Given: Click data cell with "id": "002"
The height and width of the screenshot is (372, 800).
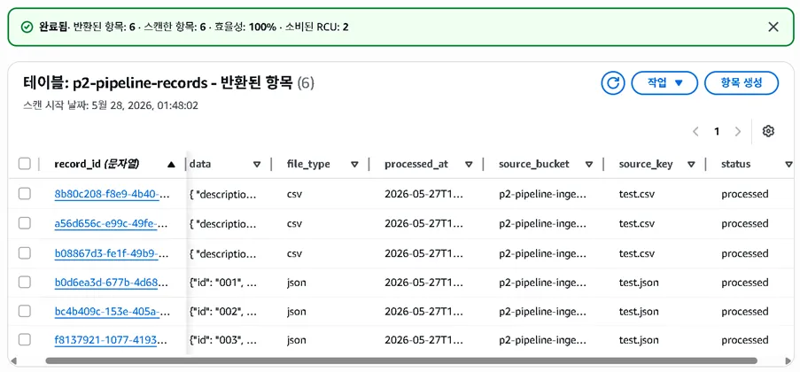Looking at the screenshot, I should [x=223, y=311].
